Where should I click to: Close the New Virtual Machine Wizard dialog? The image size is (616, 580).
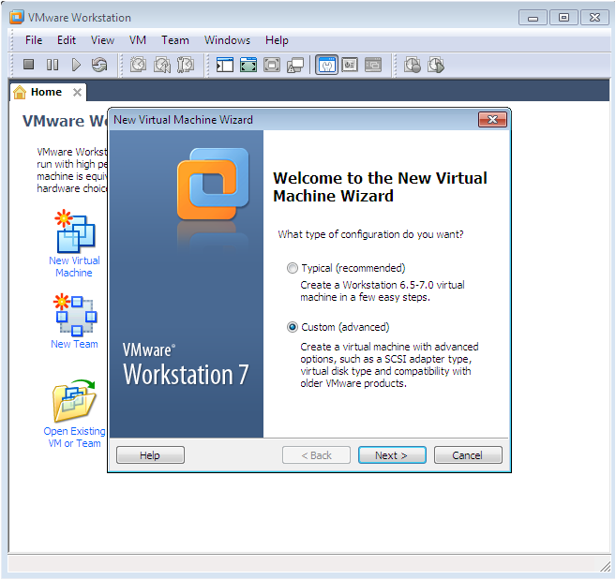492,119
